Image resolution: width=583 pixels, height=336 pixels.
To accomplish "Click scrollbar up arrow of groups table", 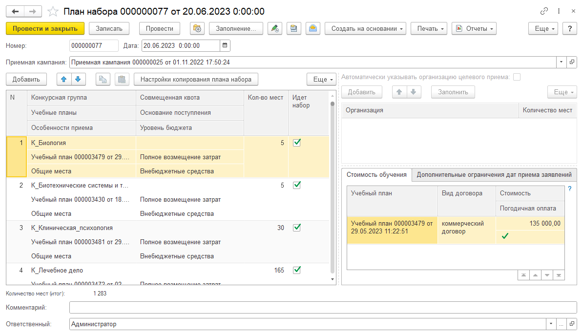I will coord(333,96).
